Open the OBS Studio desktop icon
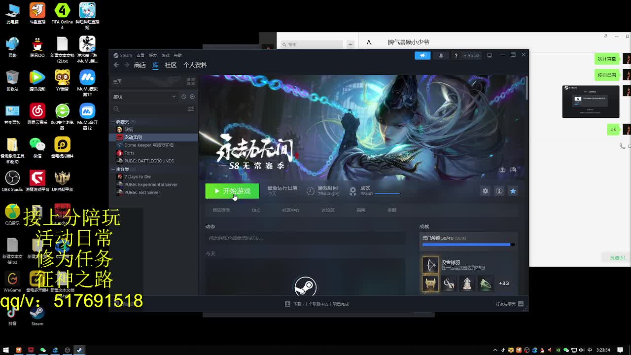This screenshot has height=355, width=631. click(12, 180)
